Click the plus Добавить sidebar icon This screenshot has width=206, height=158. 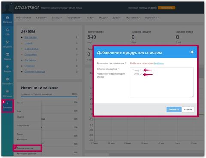pyautogui.click(x=8, y=105)
